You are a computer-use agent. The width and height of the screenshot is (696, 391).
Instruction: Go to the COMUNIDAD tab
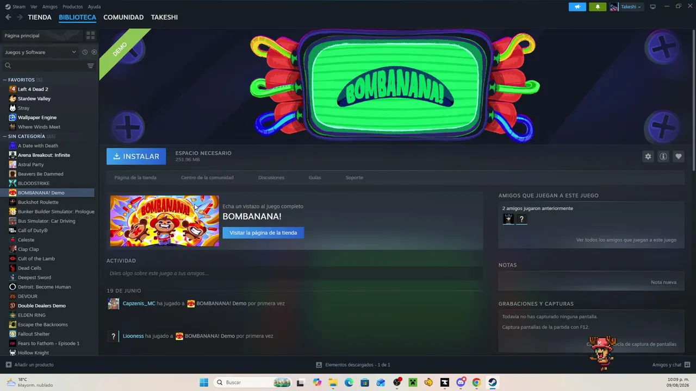pyautogui.click(x=123, y=17)
